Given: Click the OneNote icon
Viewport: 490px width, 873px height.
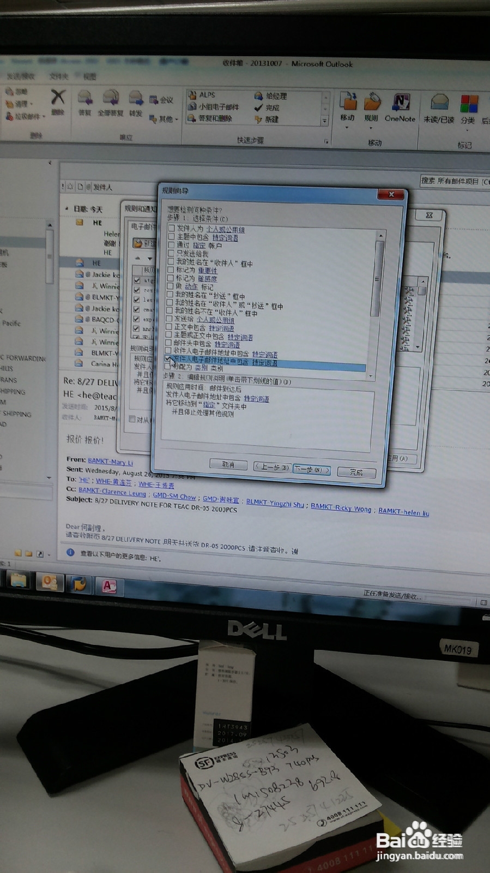Looking at the screenshot, I should (x=401, y=103).
